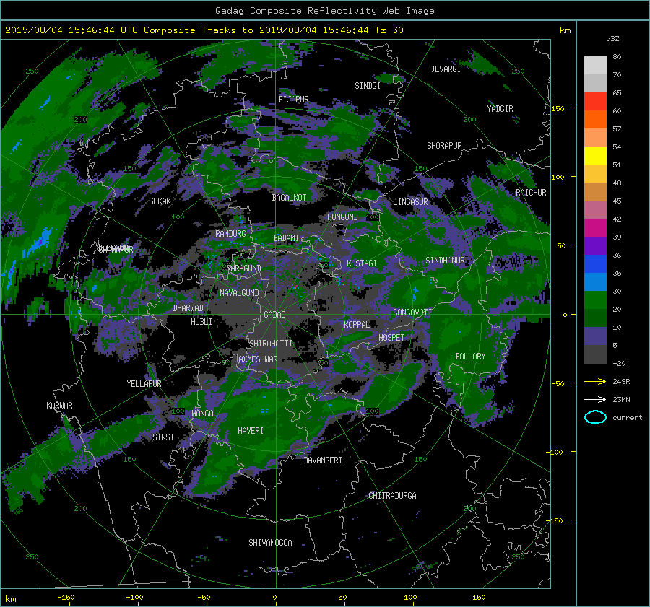650x607 pixels.
Task: Select the SHIRAHATTI label
Action: tap(271, 344)
